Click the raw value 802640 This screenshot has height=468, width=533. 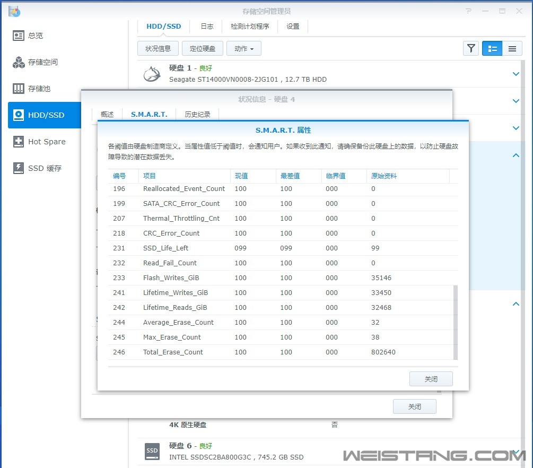click(x=383, y=352)
